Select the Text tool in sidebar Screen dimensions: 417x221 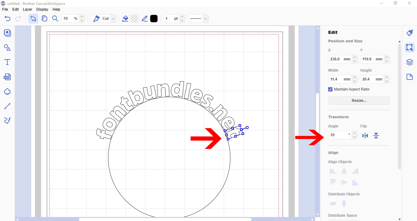coord(7,62)
